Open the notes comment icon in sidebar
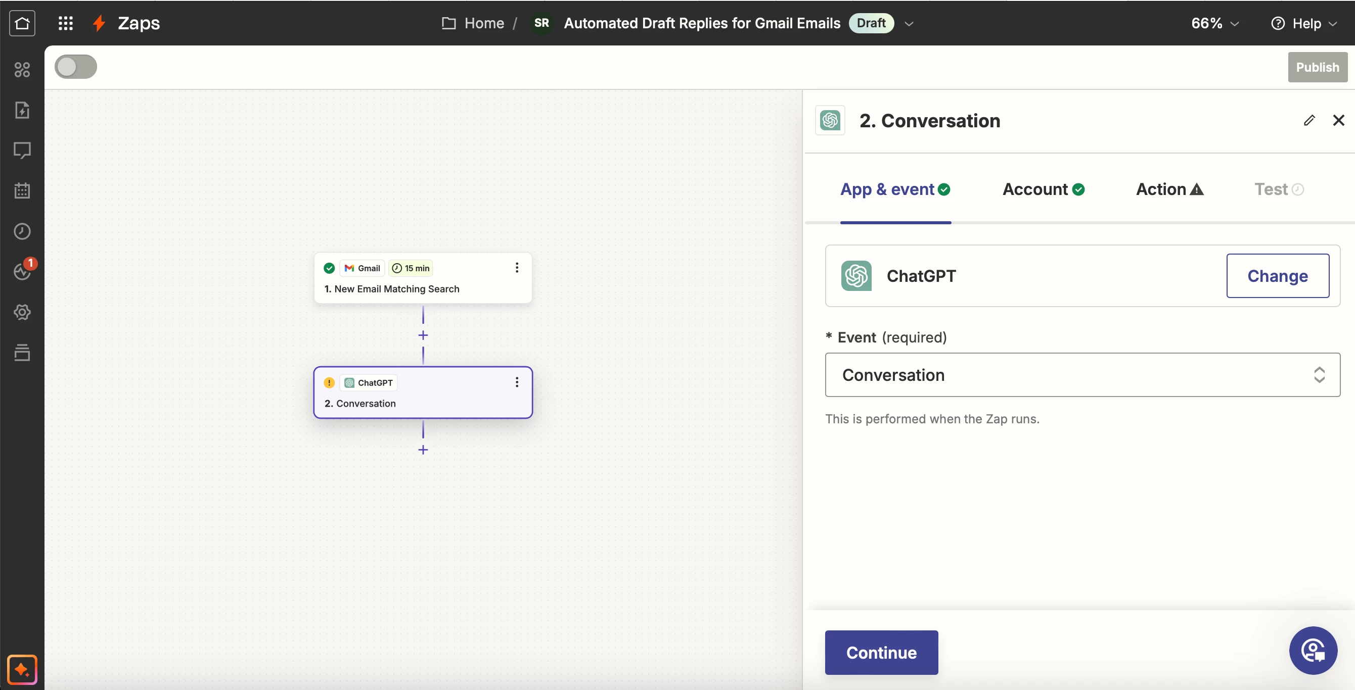Viewport: 1355px width, 690px height. coord(22,151)
